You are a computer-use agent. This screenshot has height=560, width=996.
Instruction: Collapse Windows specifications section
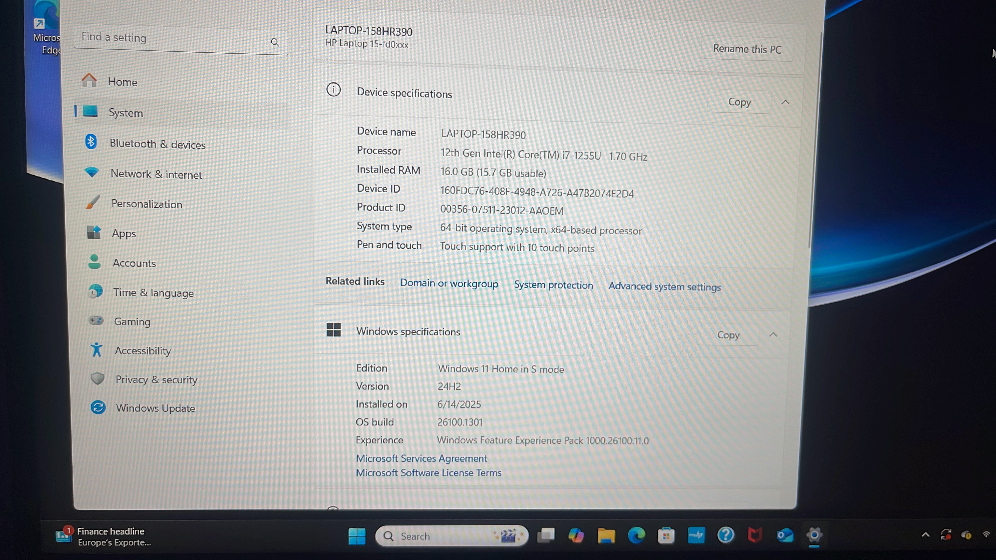click(x=773, y=335)
